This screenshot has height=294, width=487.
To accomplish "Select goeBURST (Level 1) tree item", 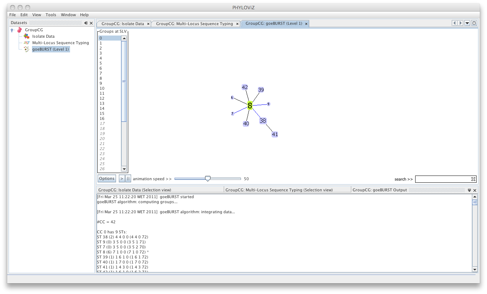I will coord(50,49).
